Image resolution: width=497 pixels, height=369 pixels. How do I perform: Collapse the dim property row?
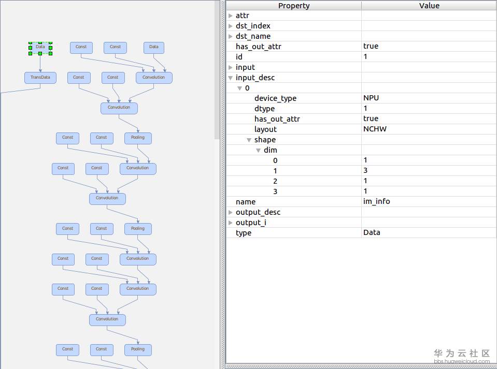(258, 150)
